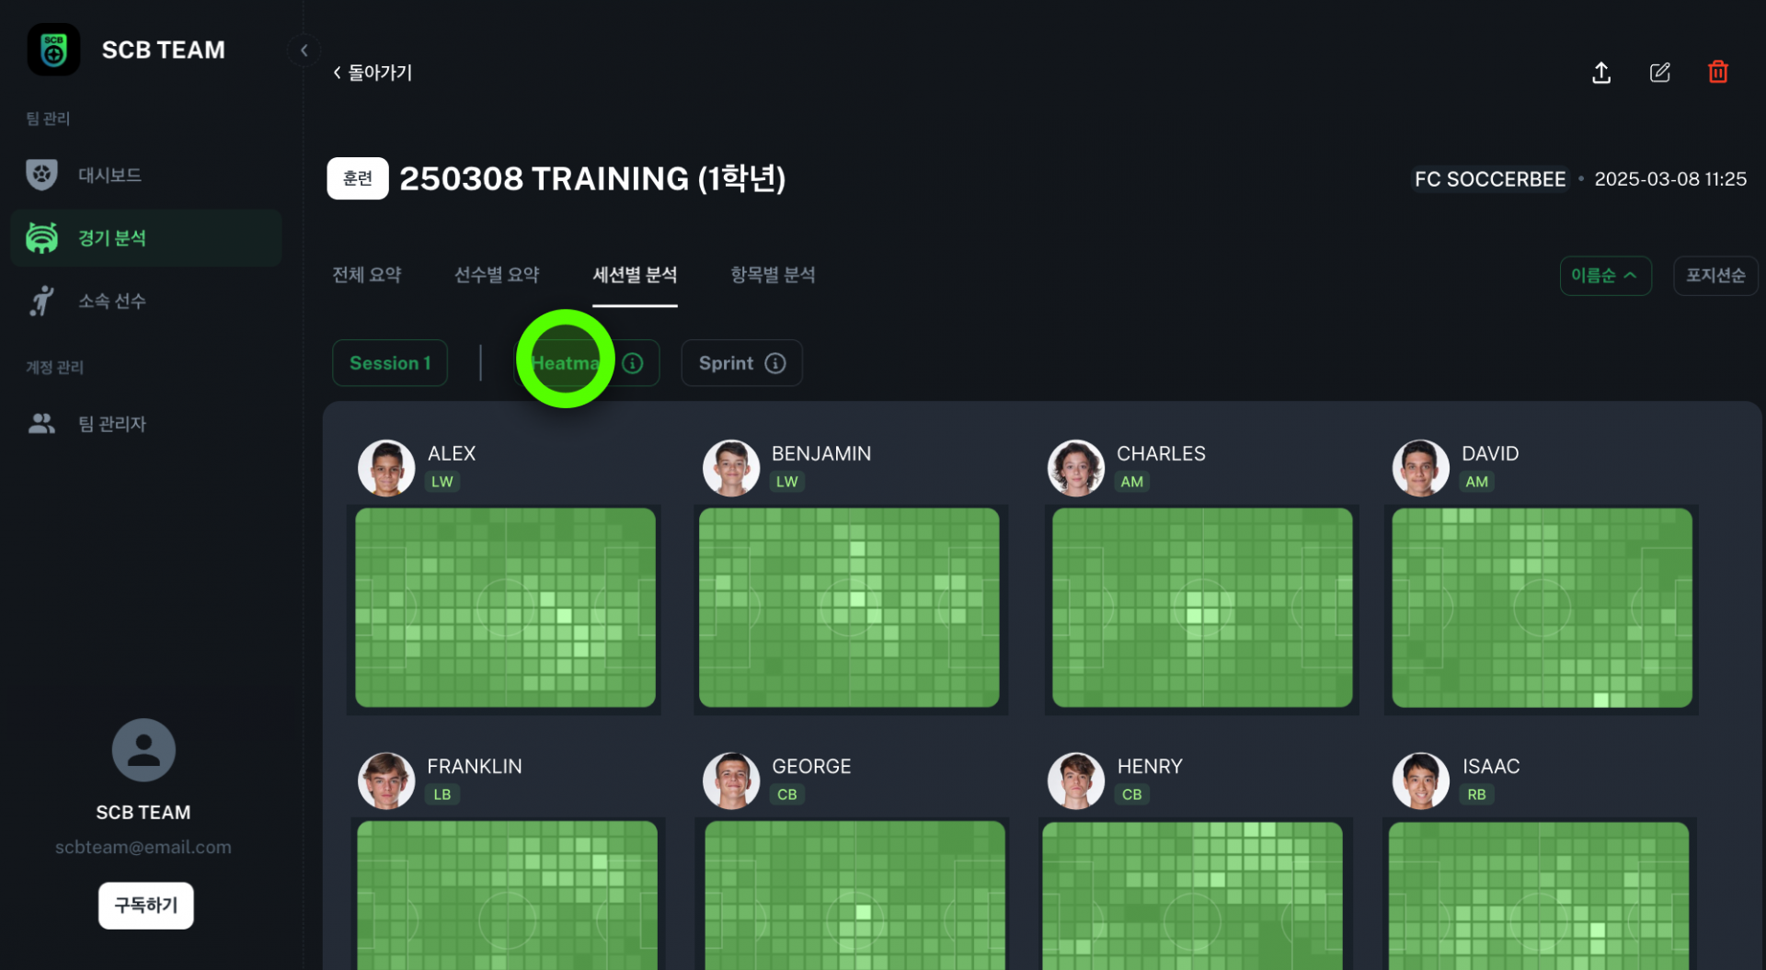Image resolution: width=1766 pixels, height=970 pixels.
Task: Toggle 이름순 name sort order
Action: pos(1605,276)
